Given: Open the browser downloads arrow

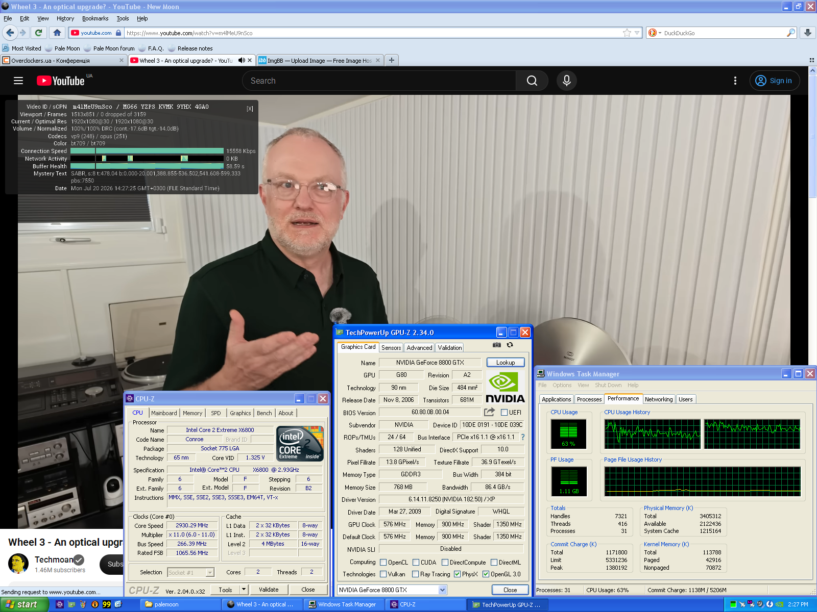Looking at the screenshot, I should (808, 33).
